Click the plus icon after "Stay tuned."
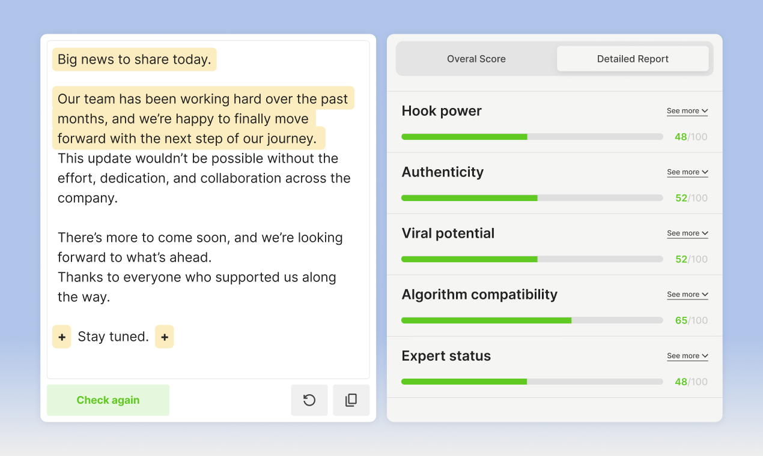This screenshot has width=763, height=456. point(164,337)
